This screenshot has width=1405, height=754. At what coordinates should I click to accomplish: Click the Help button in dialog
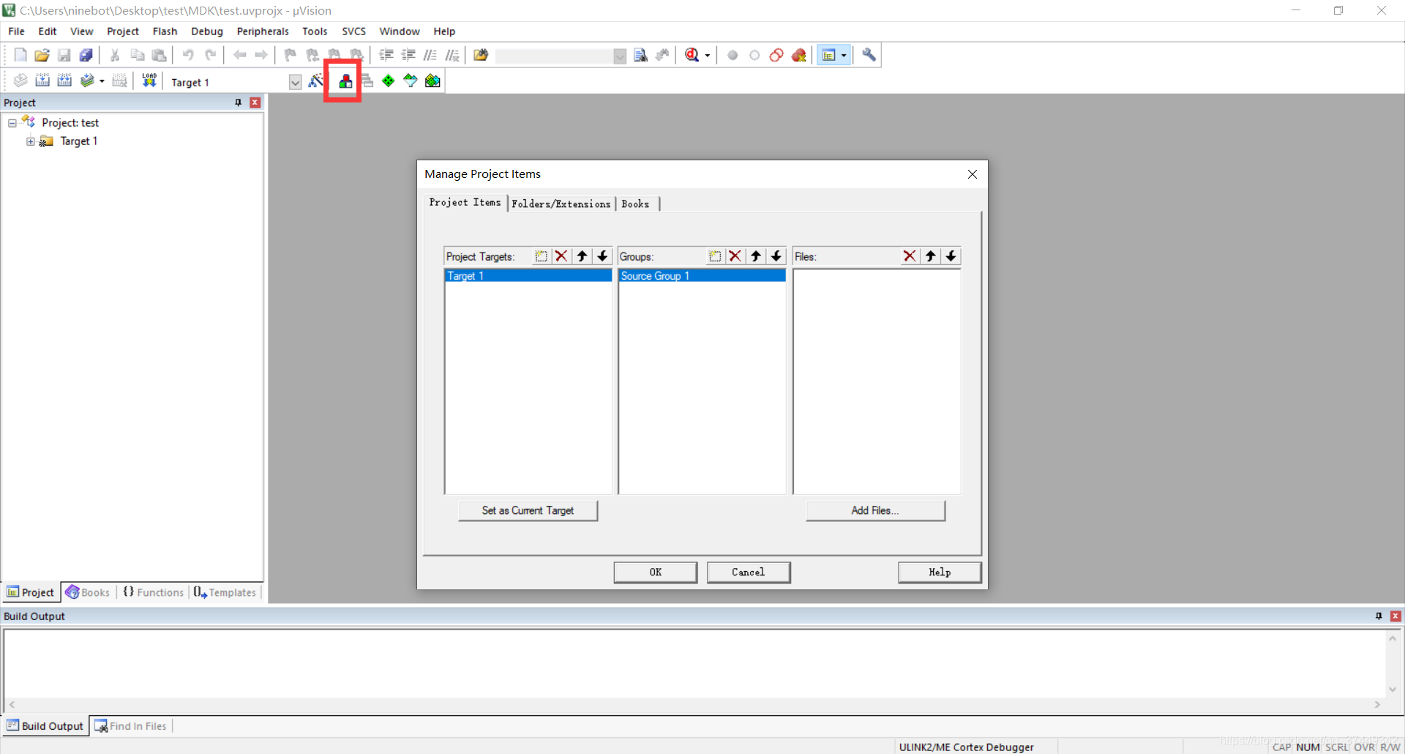click(x=940, y=572)
